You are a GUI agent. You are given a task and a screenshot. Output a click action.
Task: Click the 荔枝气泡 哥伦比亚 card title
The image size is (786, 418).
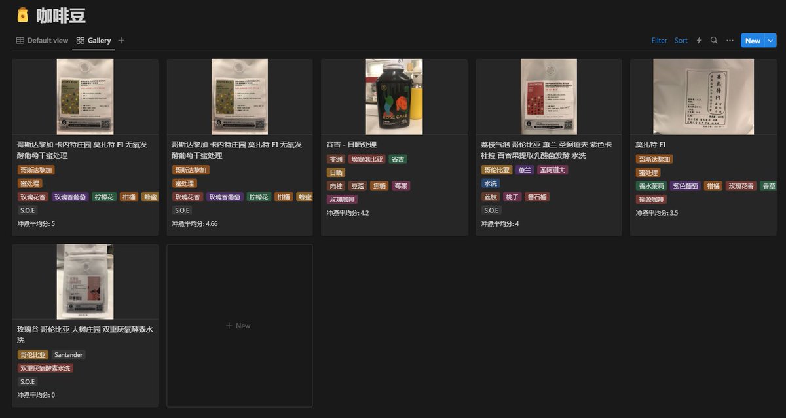pos(547,150)
